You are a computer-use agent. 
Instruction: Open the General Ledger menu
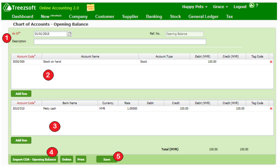[203, 16]
